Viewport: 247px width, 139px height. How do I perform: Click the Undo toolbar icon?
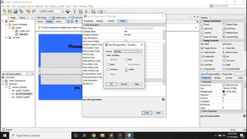(28, 11)
